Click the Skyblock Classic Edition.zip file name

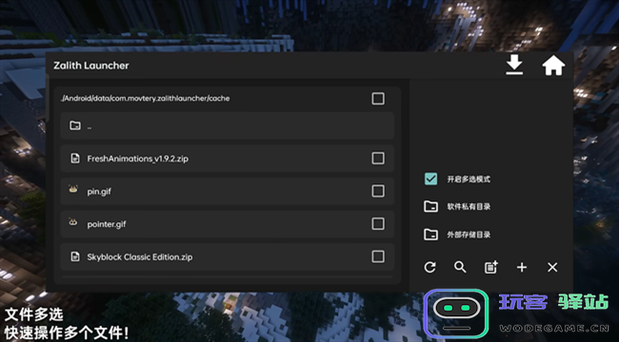[x=140, y=256]
